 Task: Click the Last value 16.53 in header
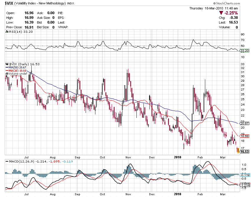[233, 22]
